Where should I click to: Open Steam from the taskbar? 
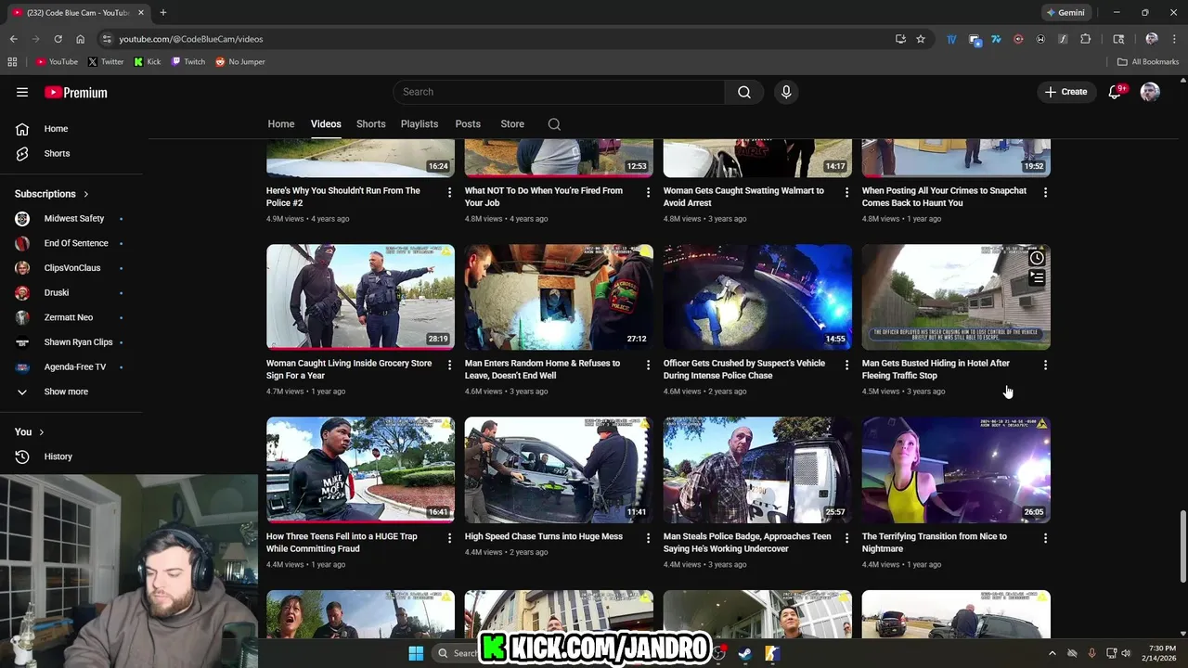pyautogui.click(x=744, y=653)
